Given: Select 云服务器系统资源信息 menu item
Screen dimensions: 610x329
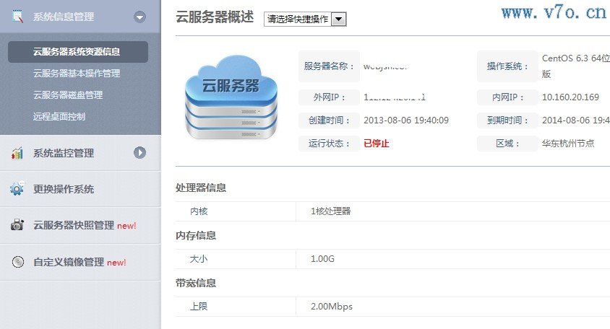Looking at the screenshot, I should (x=77, y=52).
